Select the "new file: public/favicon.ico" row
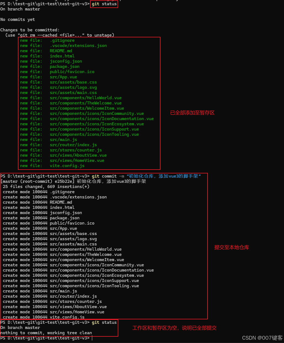The height and width of the screenshot is (343, 284). pyautogui.click(x=57, y=72)
